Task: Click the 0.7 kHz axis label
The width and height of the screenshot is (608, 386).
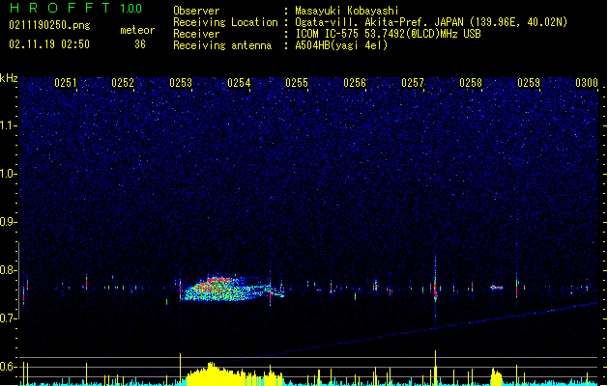Action: pos(8,318)
